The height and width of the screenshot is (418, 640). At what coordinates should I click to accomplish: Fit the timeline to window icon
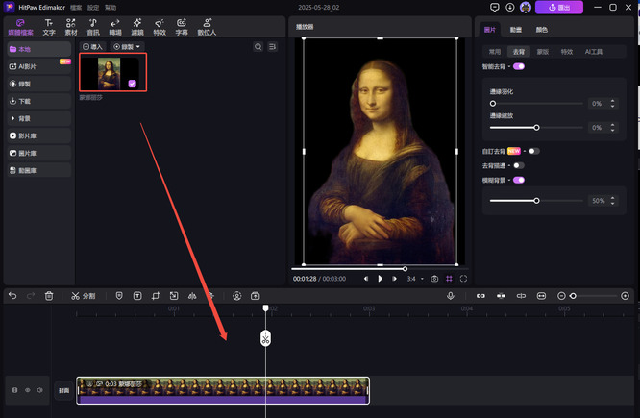(541, 296)
